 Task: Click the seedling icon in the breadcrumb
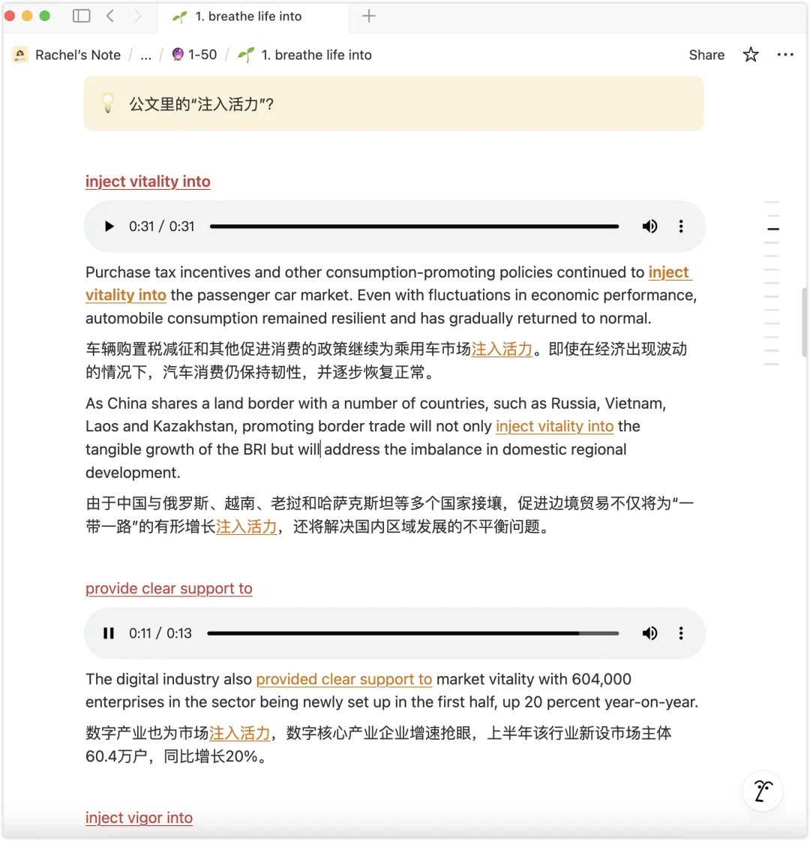click(246, 54)
